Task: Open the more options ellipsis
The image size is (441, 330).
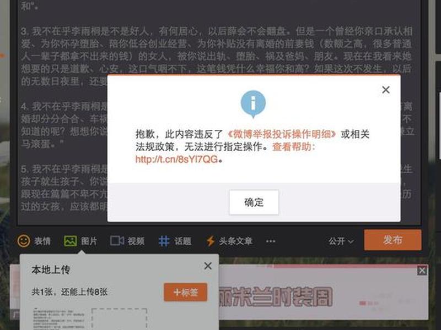Action: click(x=271, y=241)
